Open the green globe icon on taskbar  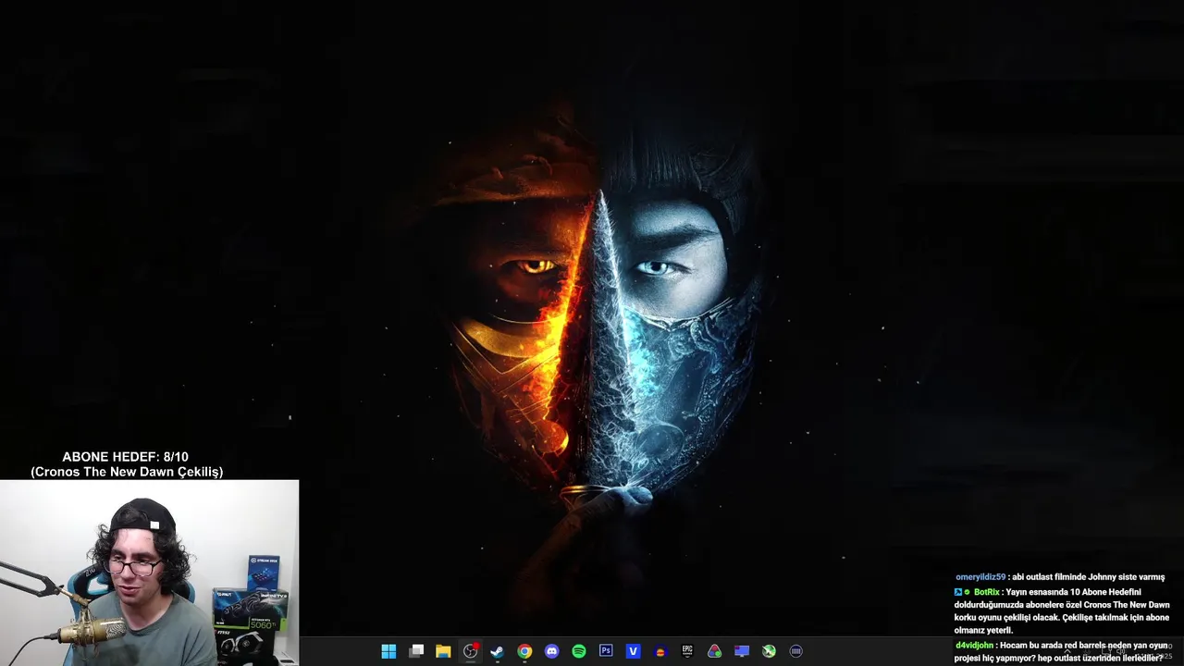(x=769, y=651)
